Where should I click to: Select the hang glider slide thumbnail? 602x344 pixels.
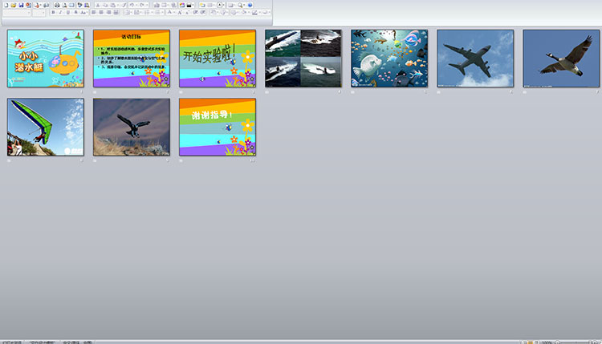click(45, 127)
